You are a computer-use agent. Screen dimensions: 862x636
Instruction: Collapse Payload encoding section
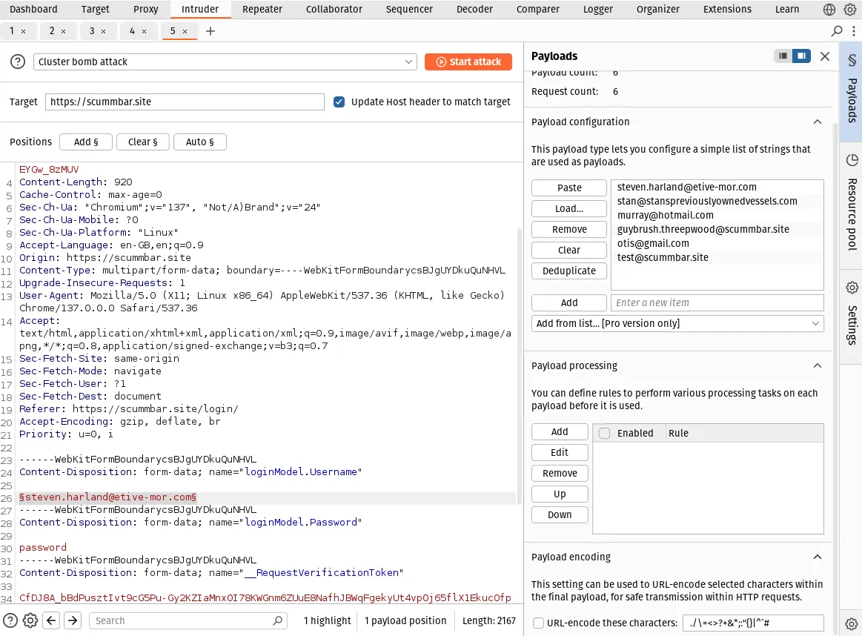[818, 557]
